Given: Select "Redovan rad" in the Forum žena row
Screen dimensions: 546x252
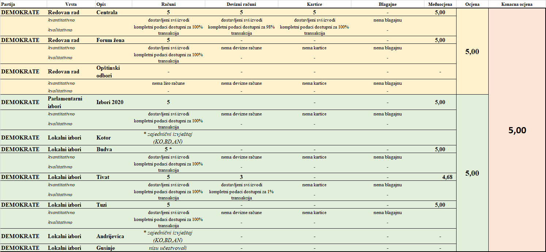Looking at the screenshot, I should point(64,40).
